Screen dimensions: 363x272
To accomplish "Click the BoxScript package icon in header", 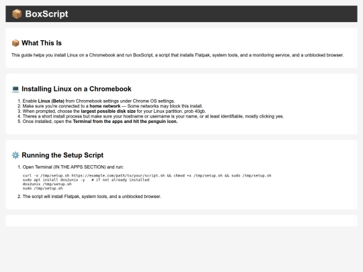I will (17, 14).
